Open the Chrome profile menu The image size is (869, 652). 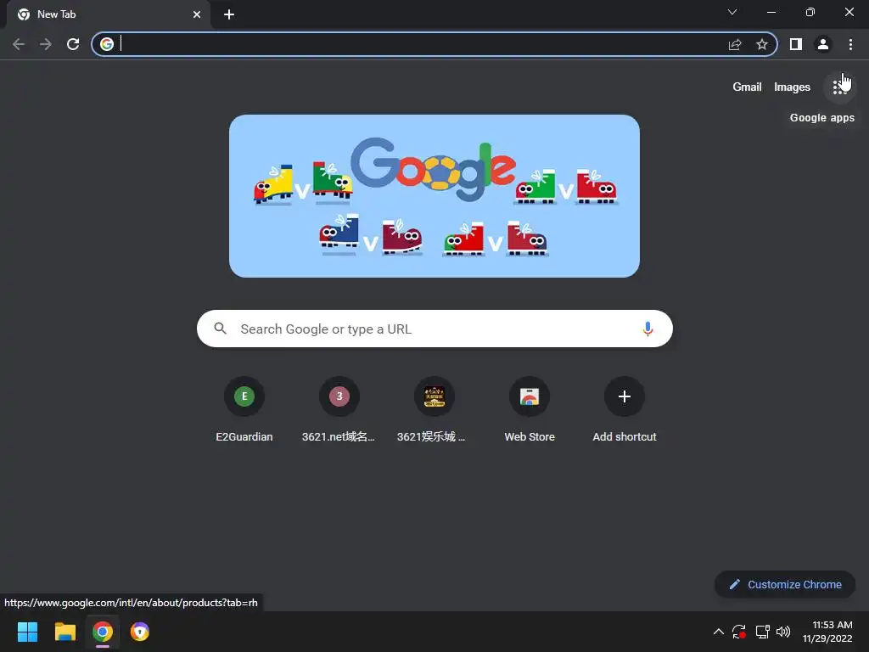pos(823,44)
